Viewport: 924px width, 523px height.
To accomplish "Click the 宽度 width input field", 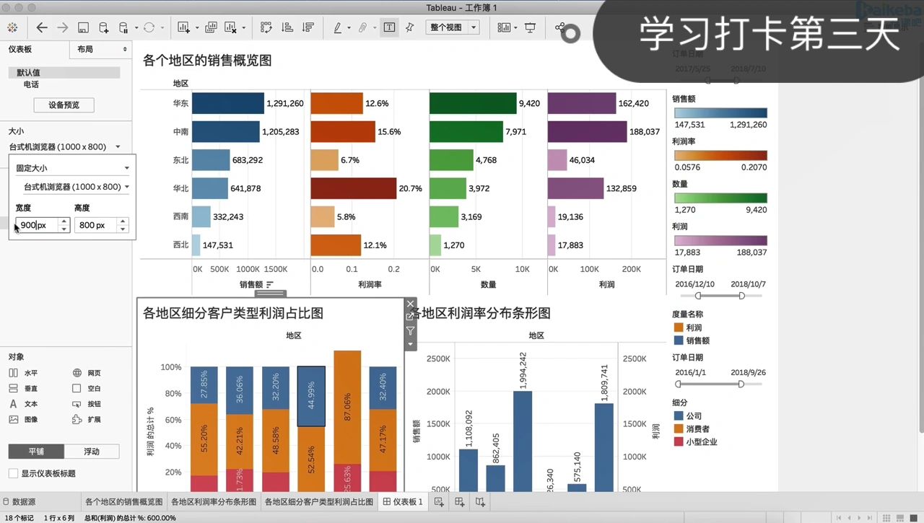I will pyautogui.click(x=38, y=225).
